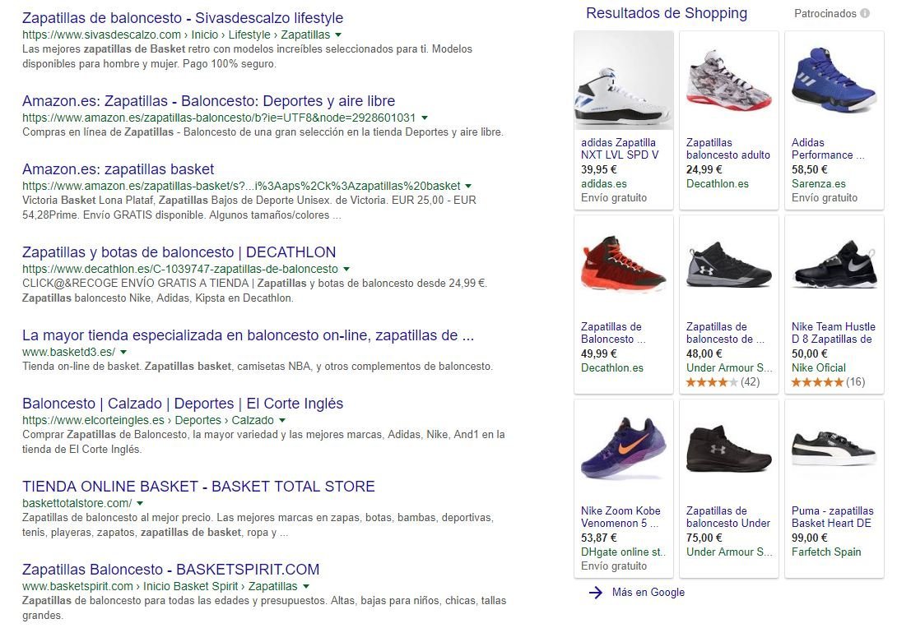The height and width of the screenshot is (628, 911).
Task: Open the Puma - zapatillas Basket Heart DE title
Action: pyautogui.click(x=833, y=516)
